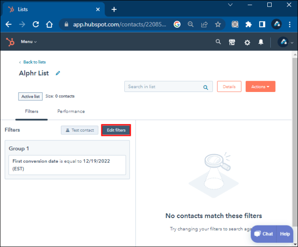The height and width of the screenshot is (247, 298).
Task: Click the Alphr List title
Action: pos(34,73)
